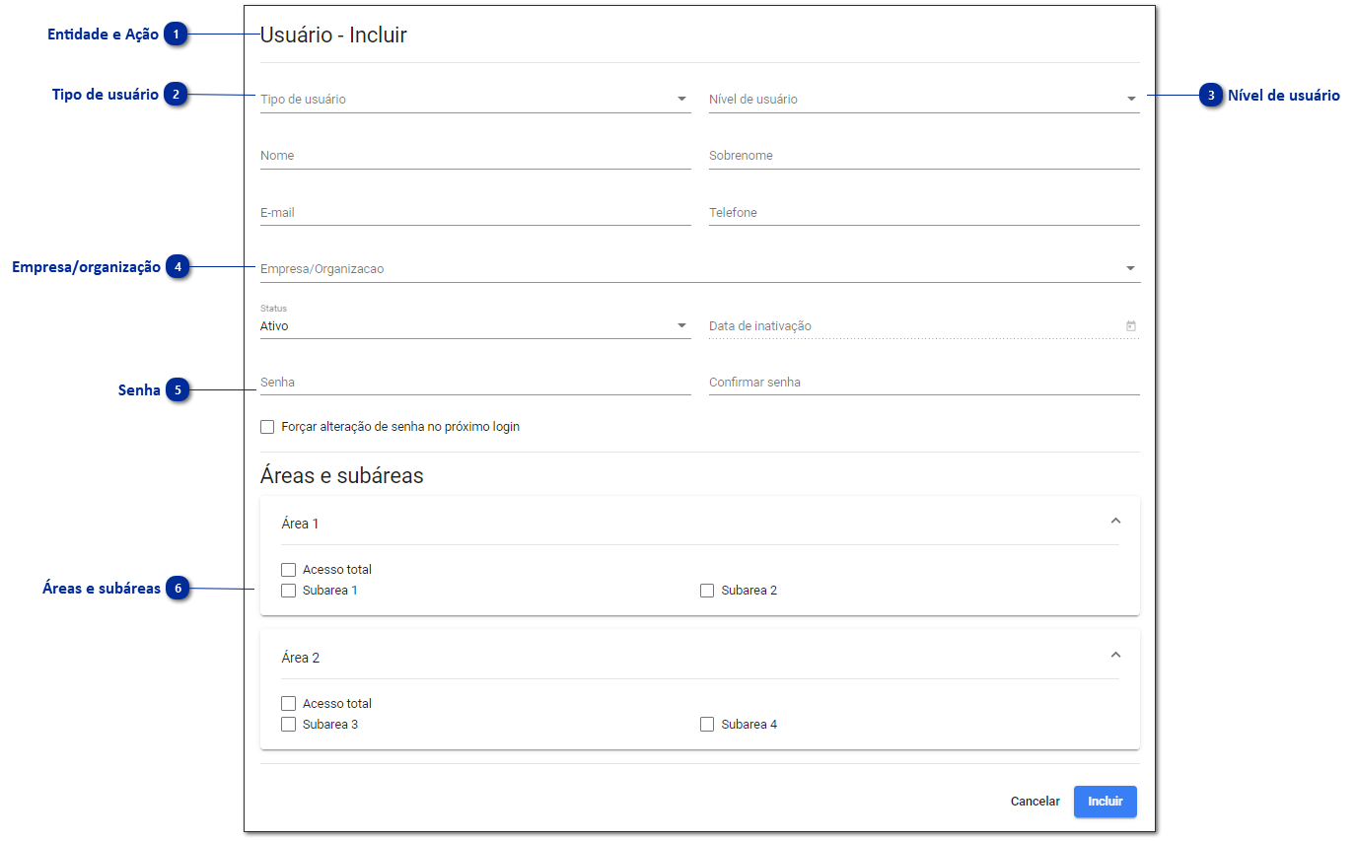Select the Subarea 3 checkbox

click(x=288, y=725)
